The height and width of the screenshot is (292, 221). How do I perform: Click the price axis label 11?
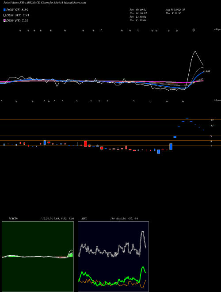pos(212,126)
